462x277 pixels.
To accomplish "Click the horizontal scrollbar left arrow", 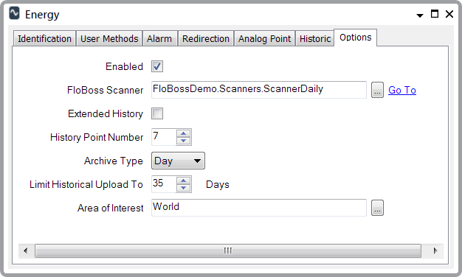I will (x=26, y=250).
